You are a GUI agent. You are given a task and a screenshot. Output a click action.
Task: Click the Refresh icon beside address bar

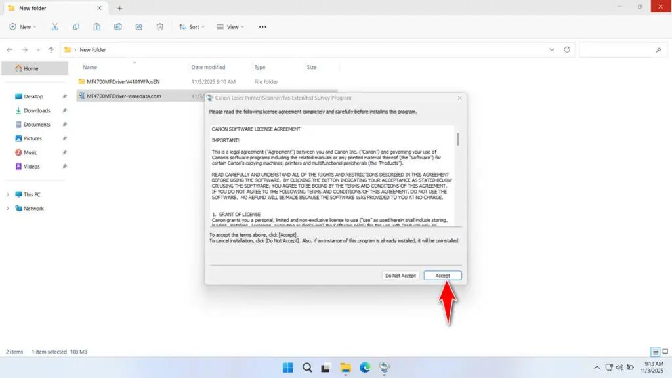click(x=567, y=50)
